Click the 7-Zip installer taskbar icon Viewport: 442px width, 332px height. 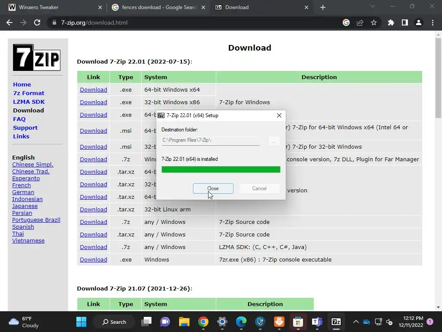pyautogui.click(x=336, y=322)
